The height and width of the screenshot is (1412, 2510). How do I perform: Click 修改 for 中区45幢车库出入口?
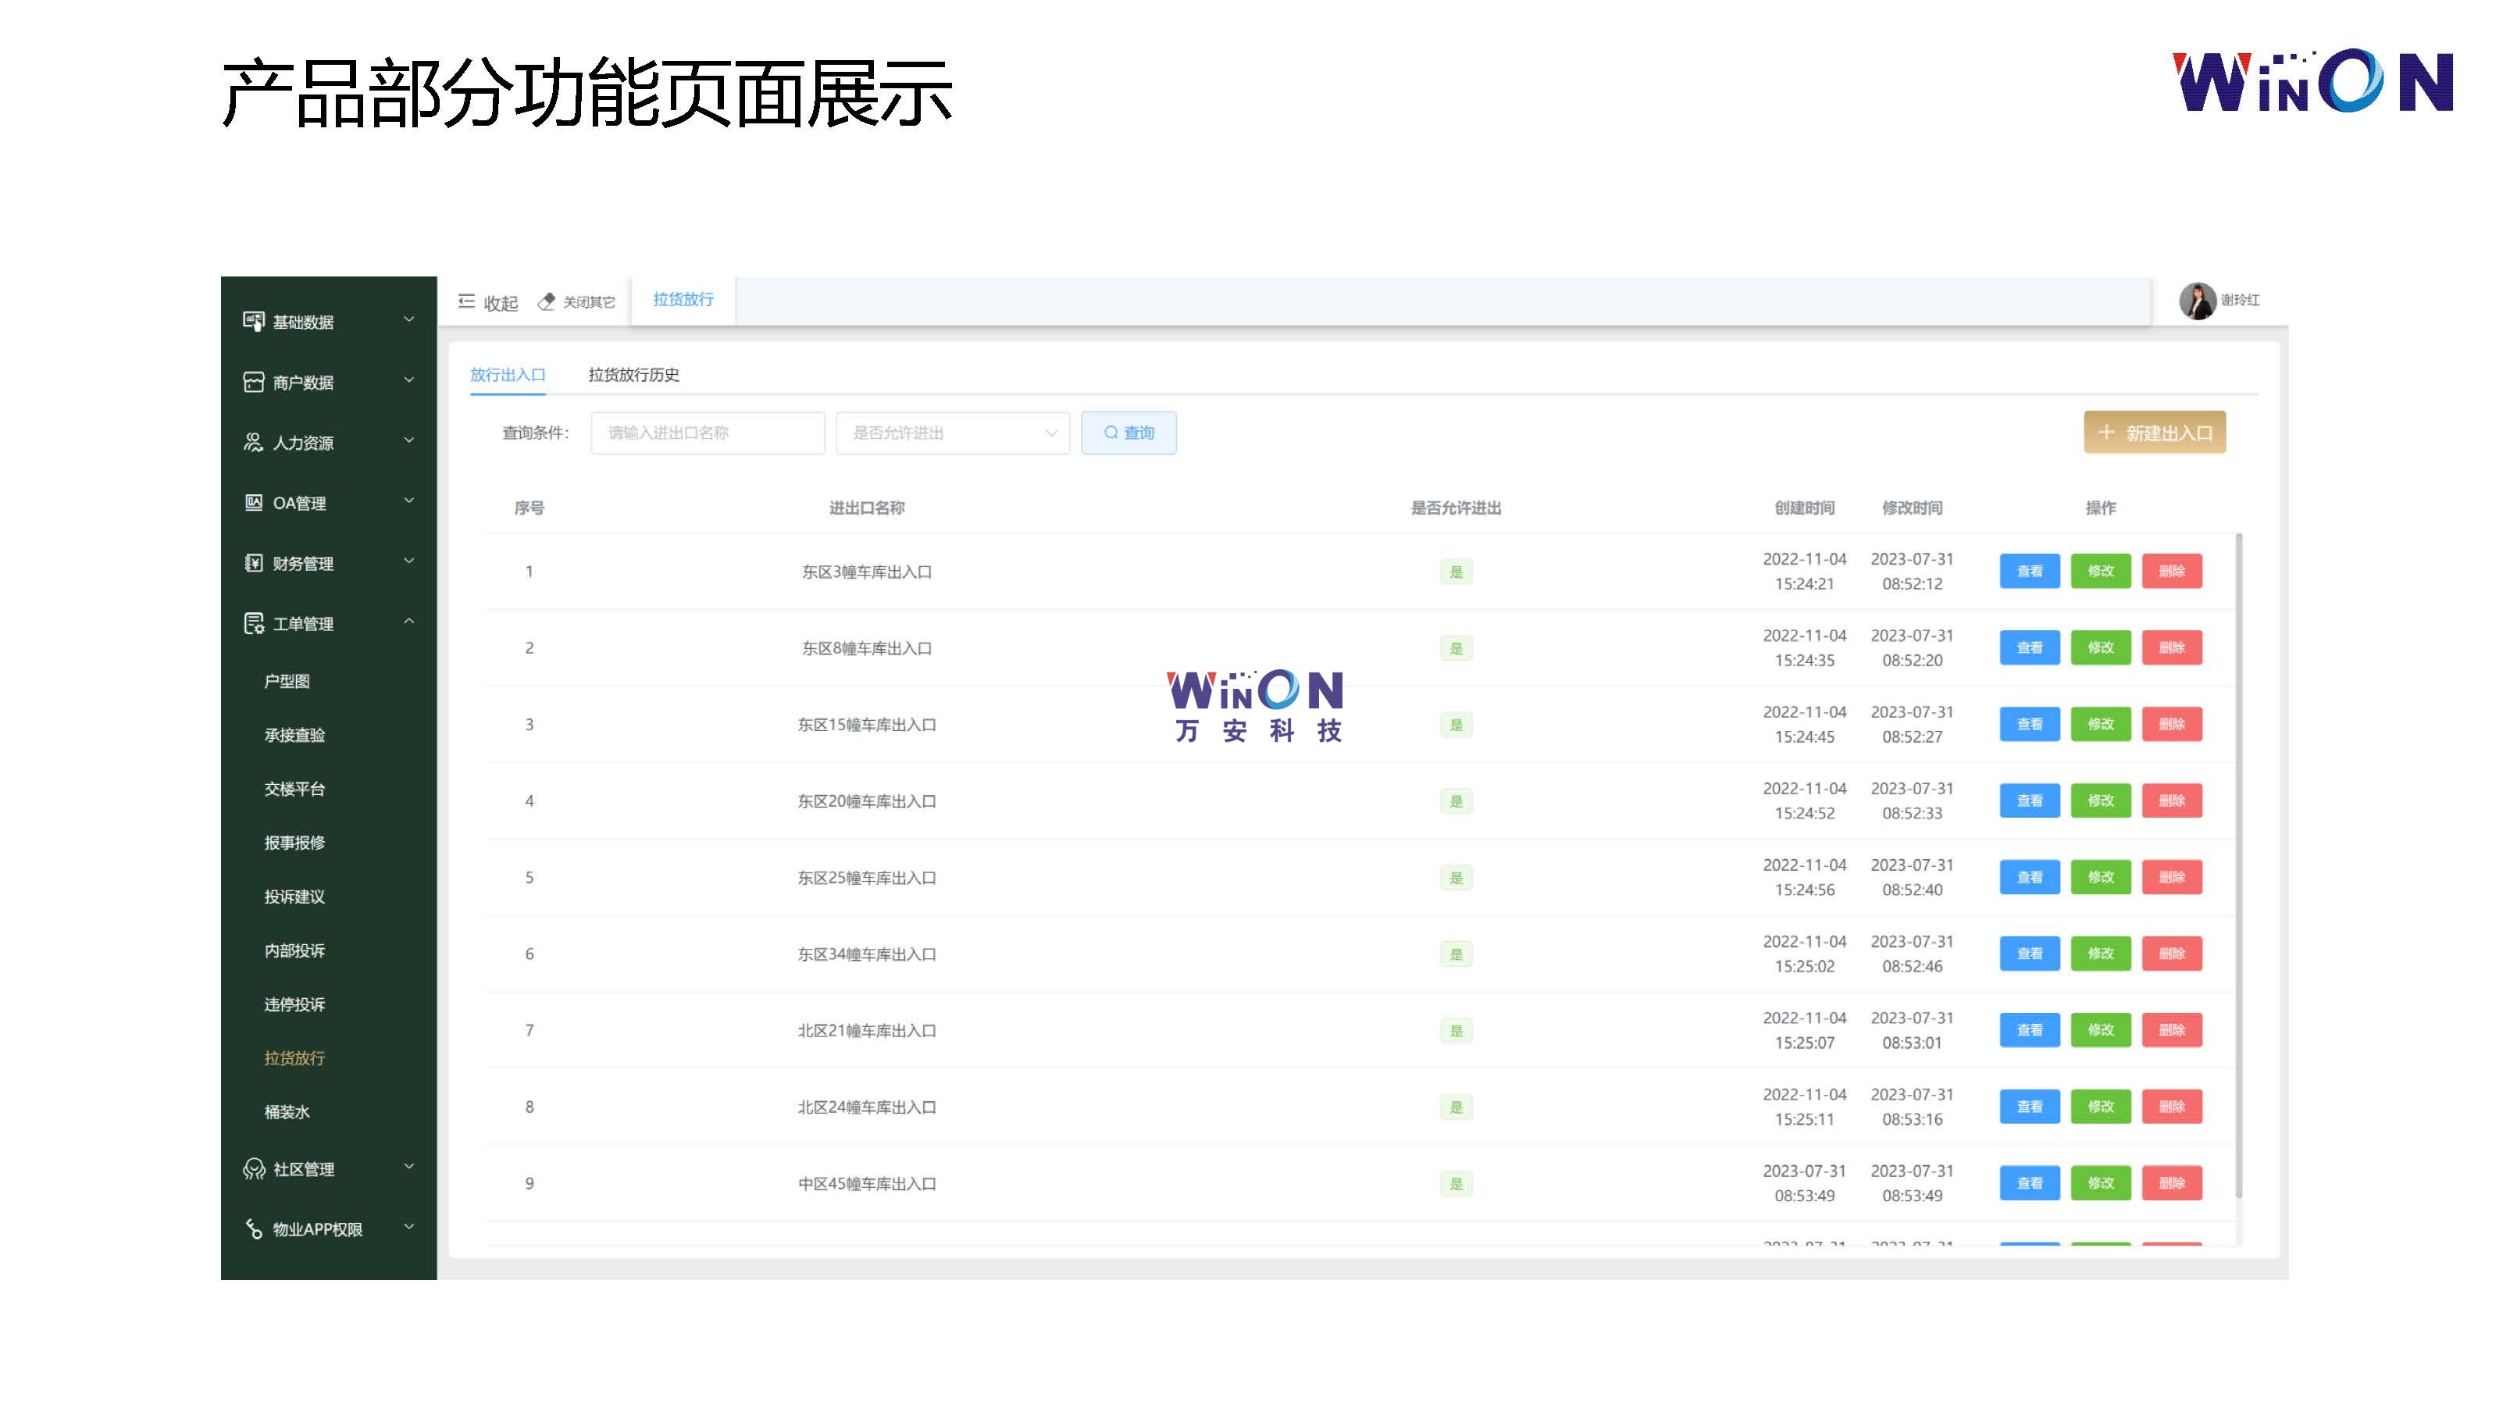[x=2101, y=1183]
